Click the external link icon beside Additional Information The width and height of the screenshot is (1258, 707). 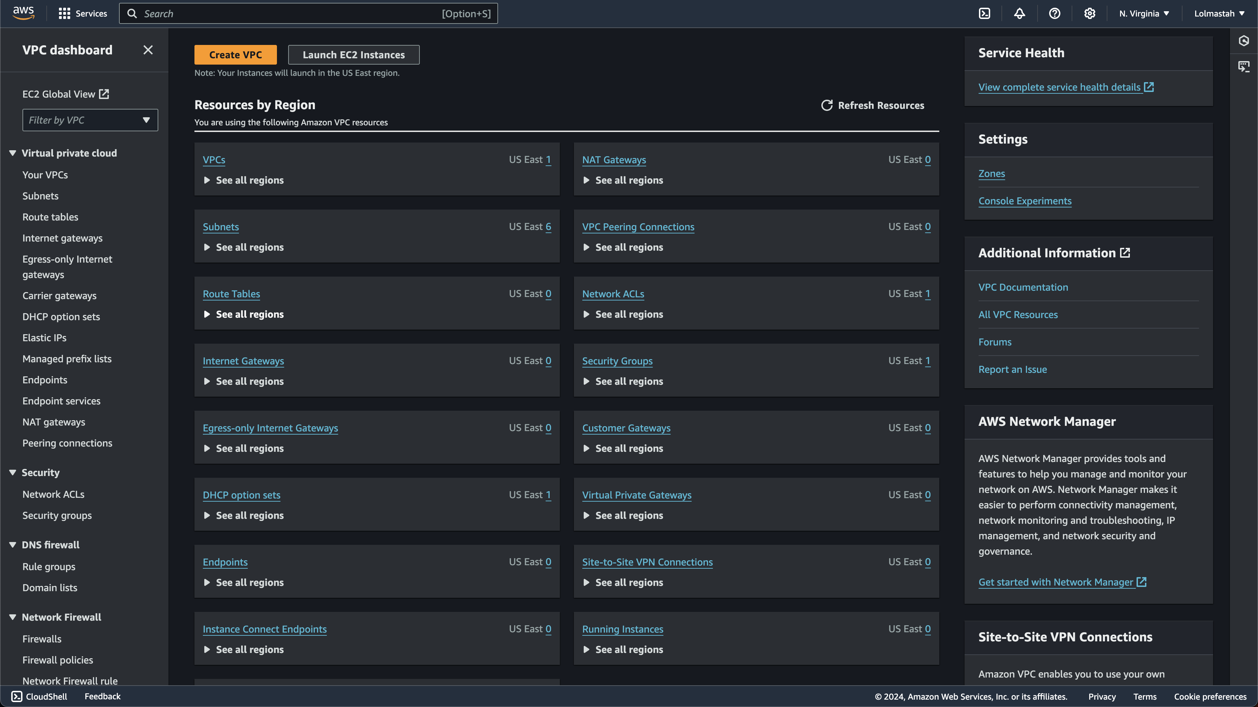pos(1125,253)
